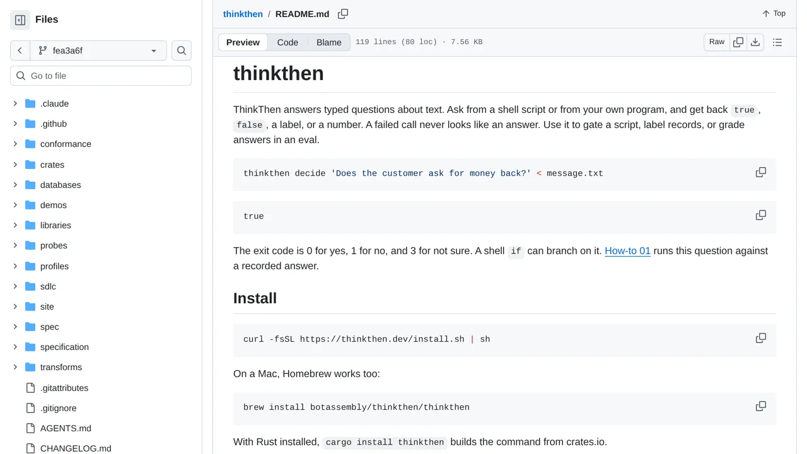Expand the libraries folder chevron
The height and width of the screenshot is (454, 807).
tap(15, 225)
